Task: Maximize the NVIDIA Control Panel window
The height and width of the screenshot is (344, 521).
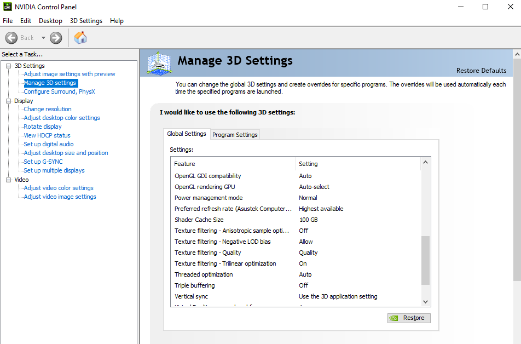Action: [x=485, y=7]
